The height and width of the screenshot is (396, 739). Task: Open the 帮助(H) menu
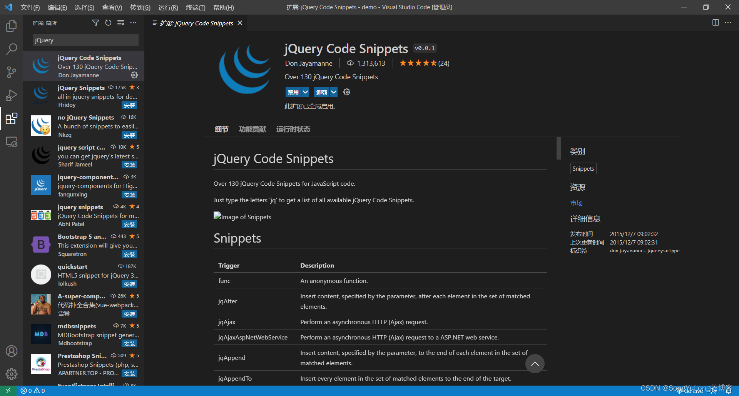pos(224,7)
